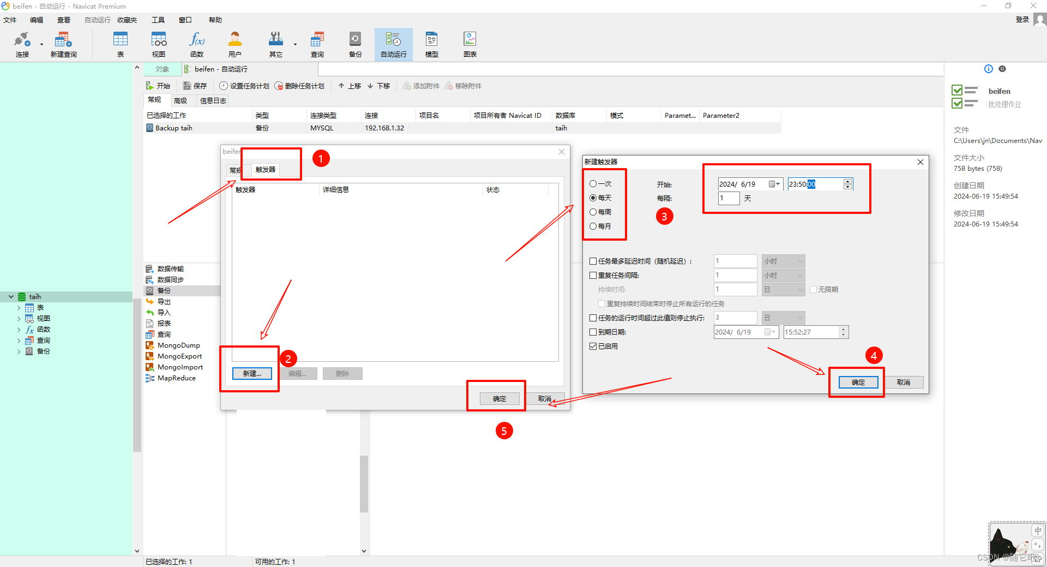Confirm the New Trigger dialog with 确定
Screen dimensions: 1047x567
(x=858, y=382)
